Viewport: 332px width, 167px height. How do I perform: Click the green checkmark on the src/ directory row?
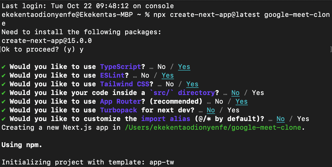[x=4, y=93]
